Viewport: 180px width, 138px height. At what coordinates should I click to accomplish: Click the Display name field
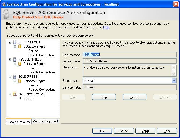click(x=129, y=61)
